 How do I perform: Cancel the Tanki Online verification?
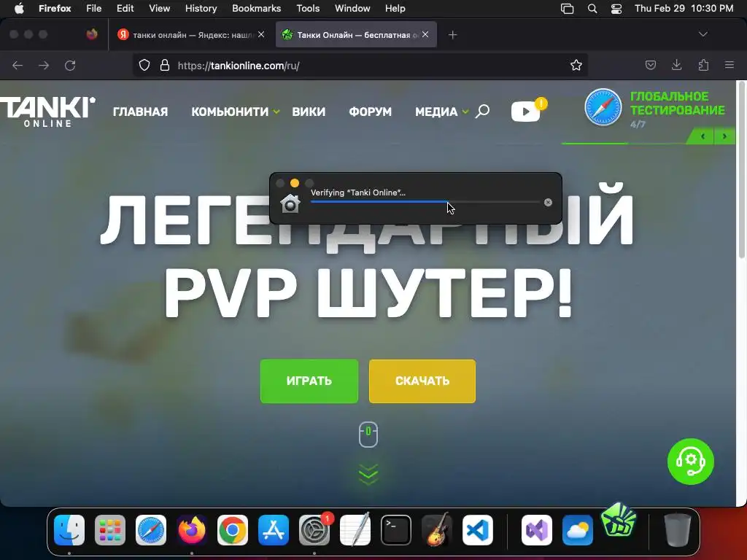[549, 203]
